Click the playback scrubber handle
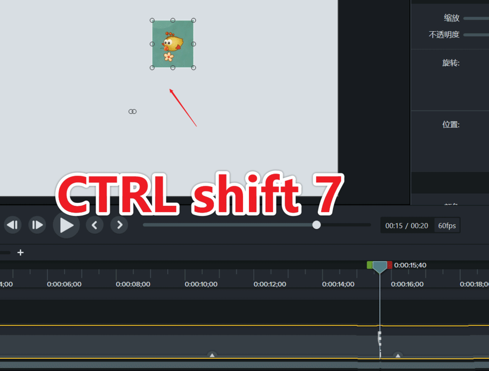The height and width of the screenshot is (371, 489). (x=316, y=225)
